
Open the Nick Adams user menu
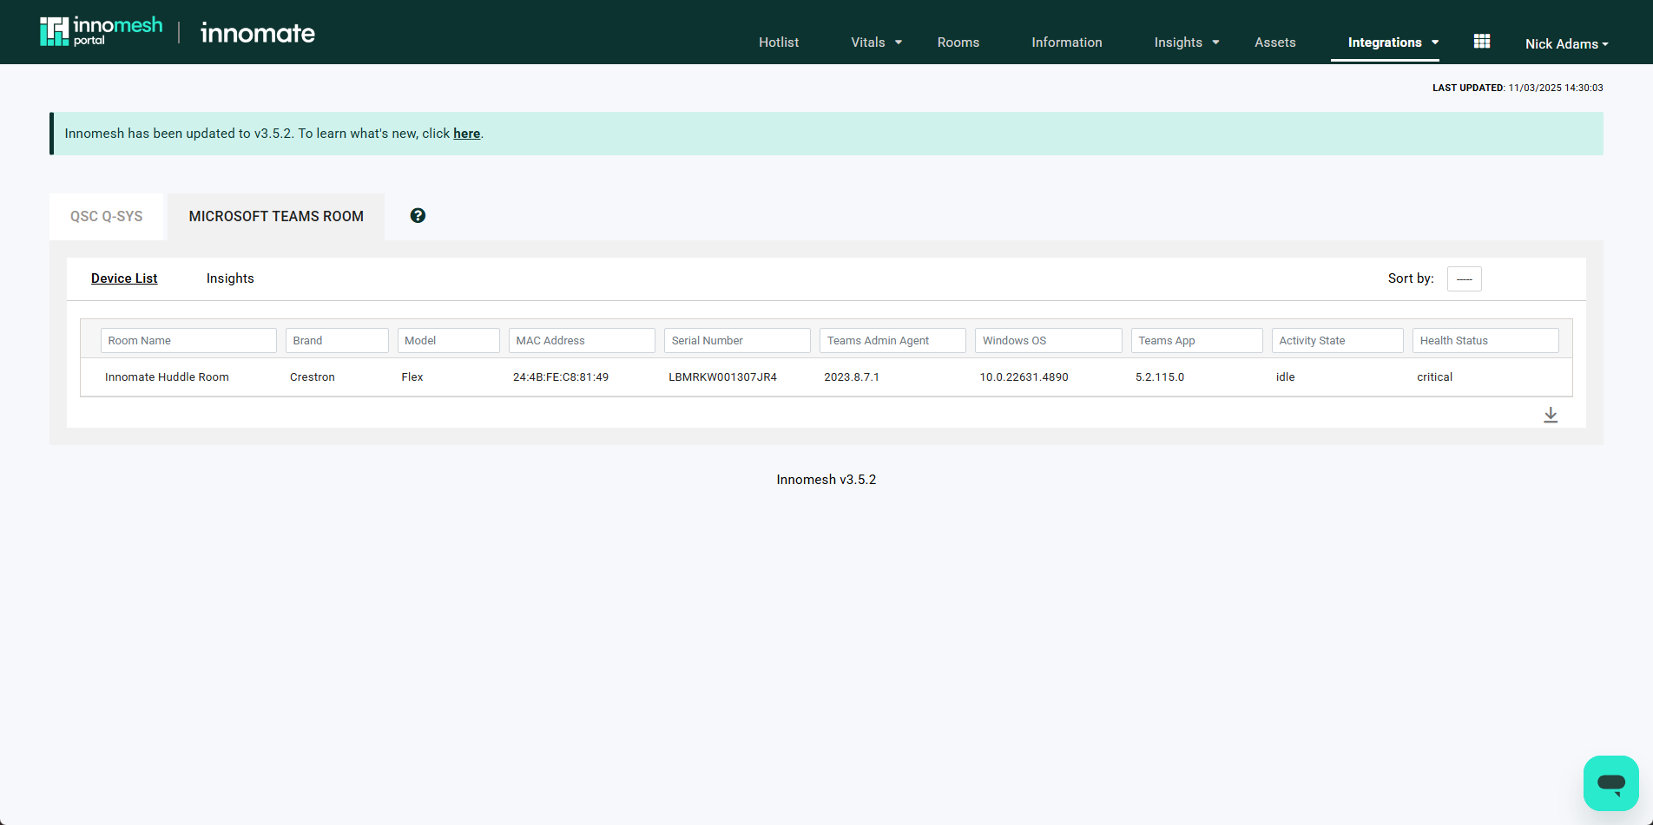coord(1567,43)
